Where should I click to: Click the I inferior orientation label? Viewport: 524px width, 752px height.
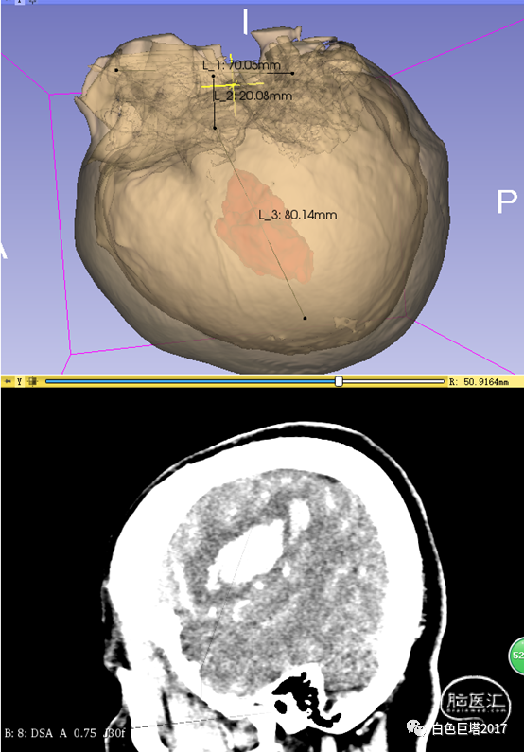click(246, 22)
